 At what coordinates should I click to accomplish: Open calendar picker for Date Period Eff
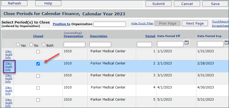pyautogui.click(x=187, y=43)
